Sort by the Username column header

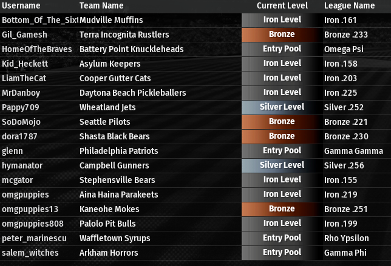coord(21,5)
